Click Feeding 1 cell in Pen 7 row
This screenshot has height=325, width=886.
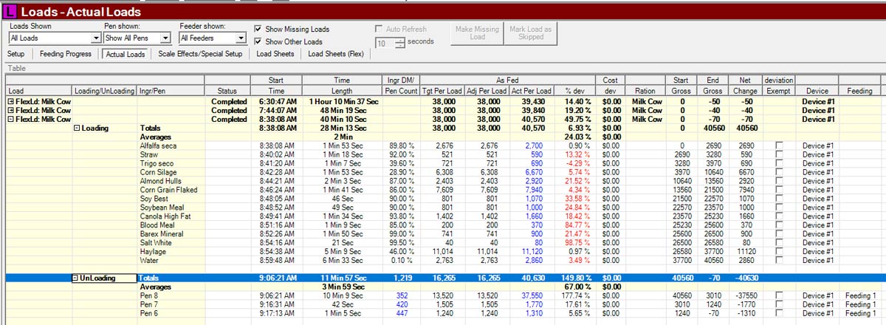858,304
